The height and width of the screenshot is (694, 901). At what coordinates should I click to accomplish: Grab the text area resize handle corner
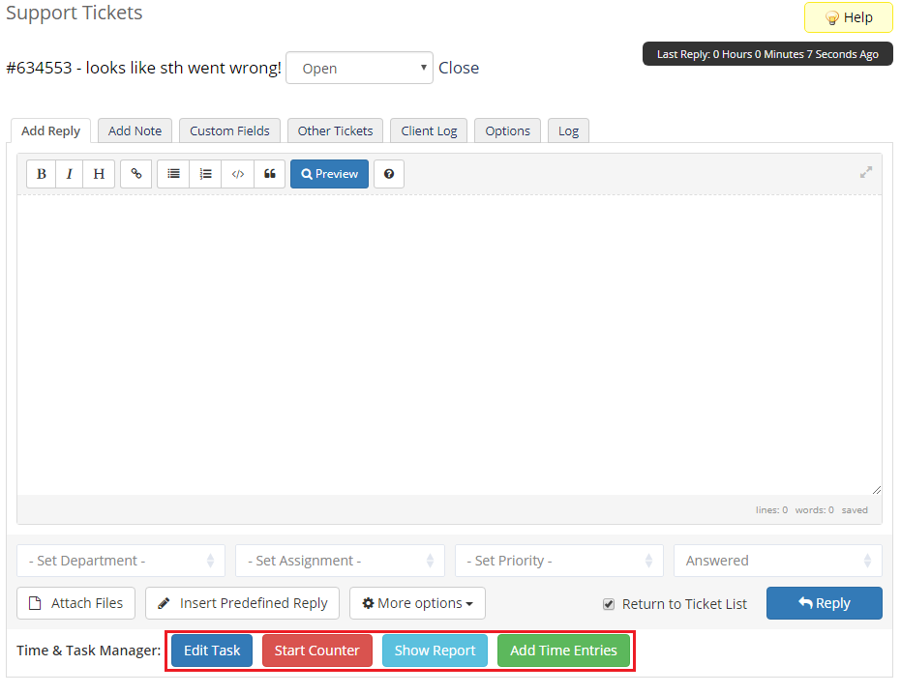pyautogui.click(x=876, y=490)
